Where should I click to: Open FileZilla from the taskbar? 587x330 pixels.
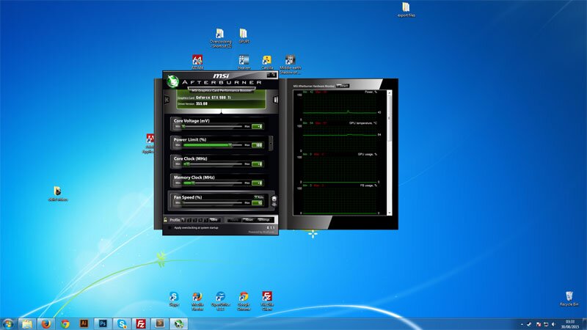(x=141, y=323)
